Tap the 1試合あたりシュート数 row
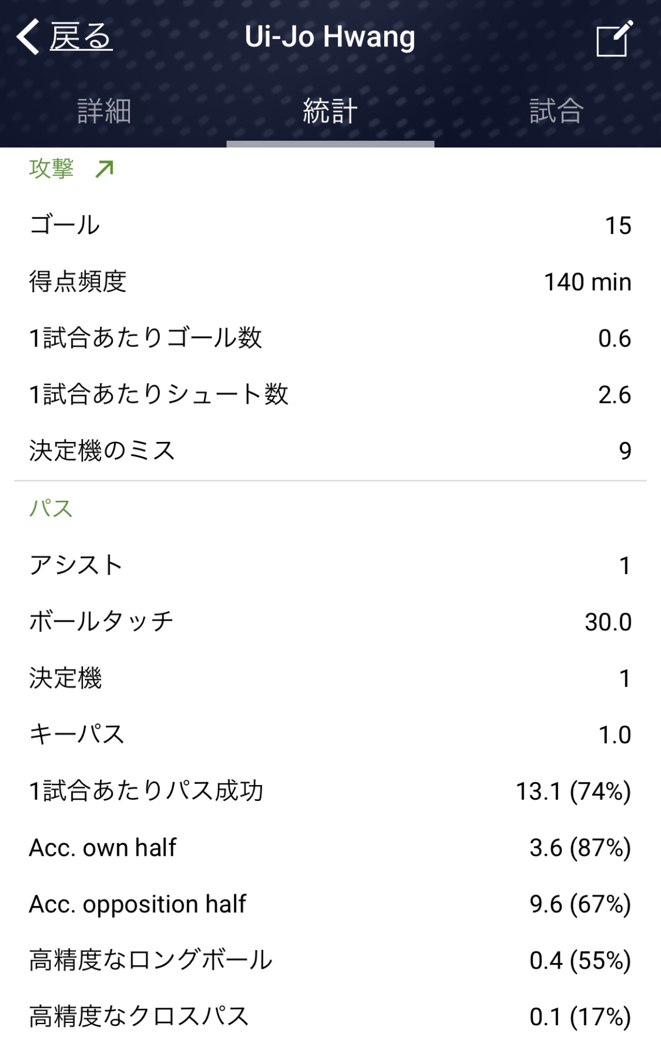 [330, 394]
